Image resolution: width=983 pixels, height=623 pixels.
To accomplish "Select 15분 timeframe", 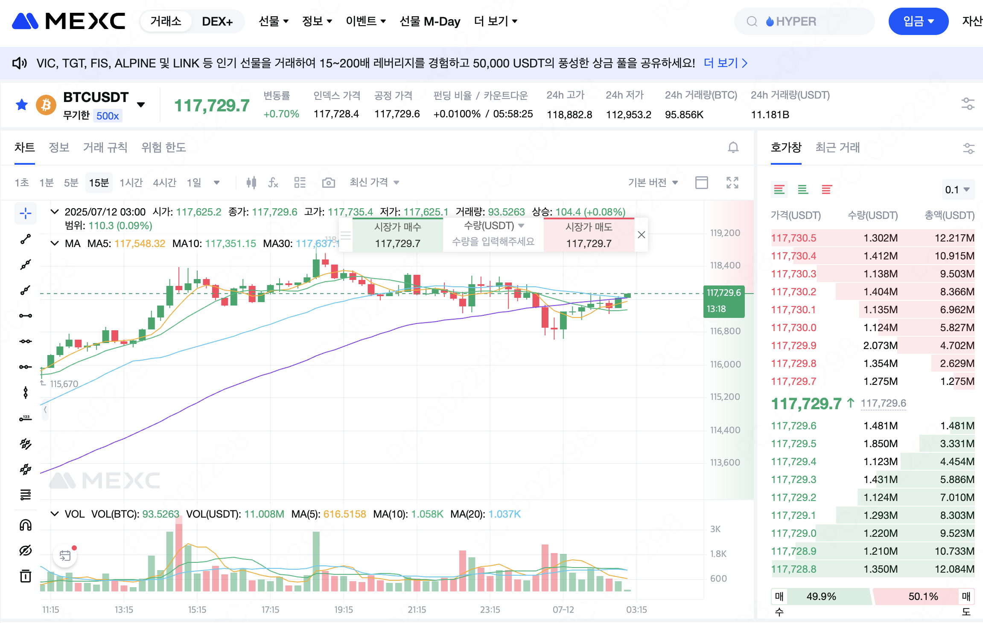I will tap(99, 183).
